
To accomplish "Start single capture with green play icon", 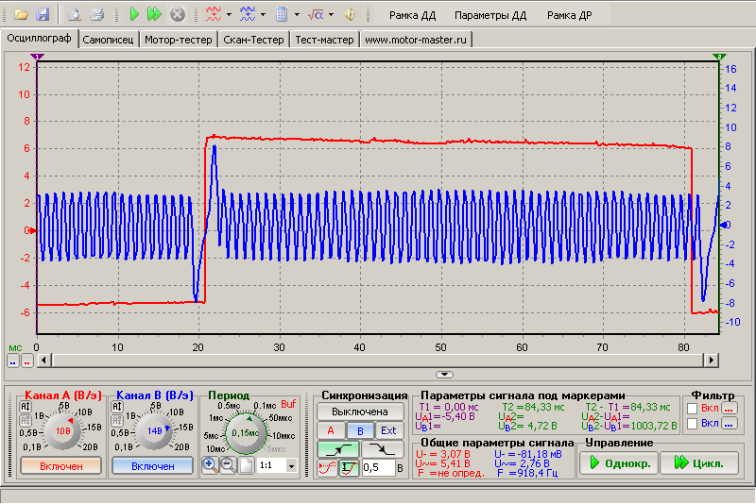I will click(134, 15).
